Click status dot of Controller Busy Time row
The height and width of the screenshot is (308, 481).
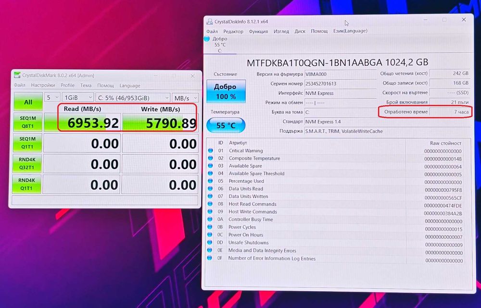(210, 219)
